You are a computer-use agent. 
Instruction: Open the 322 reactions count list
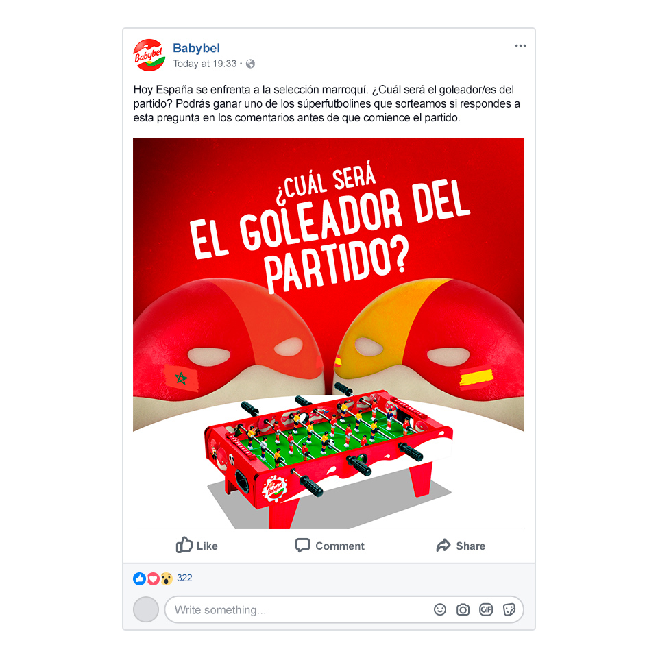184,578
